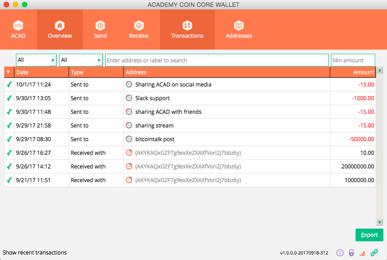Open the Send page icon
The image size is (387, 260).
pos(100,25)
